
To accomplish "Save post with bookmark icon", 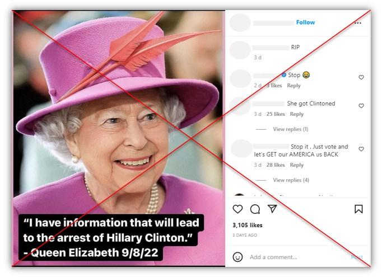I will click(358, 209).
